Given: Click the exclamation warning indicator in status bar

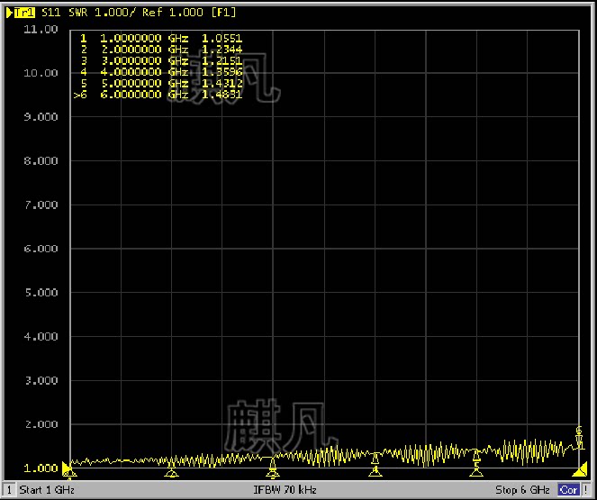Looking at the screenshot, I should point(585,490).
